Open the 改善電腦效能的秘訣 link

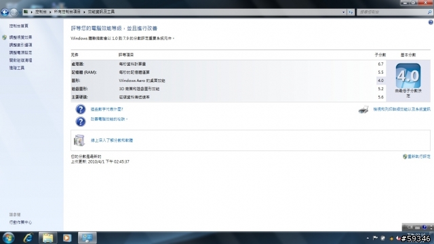click(108, 119)
